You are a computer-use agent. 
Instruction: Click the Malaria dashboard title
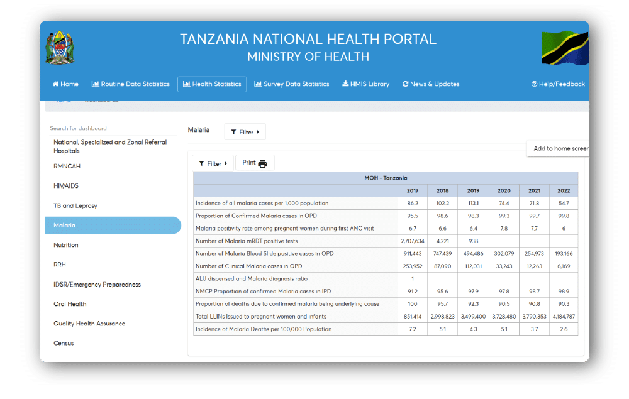pyautogui.click(x=199, y=130)
